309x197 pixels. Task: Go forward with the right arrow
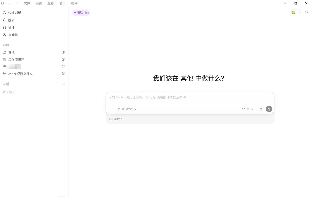(17, 3)
